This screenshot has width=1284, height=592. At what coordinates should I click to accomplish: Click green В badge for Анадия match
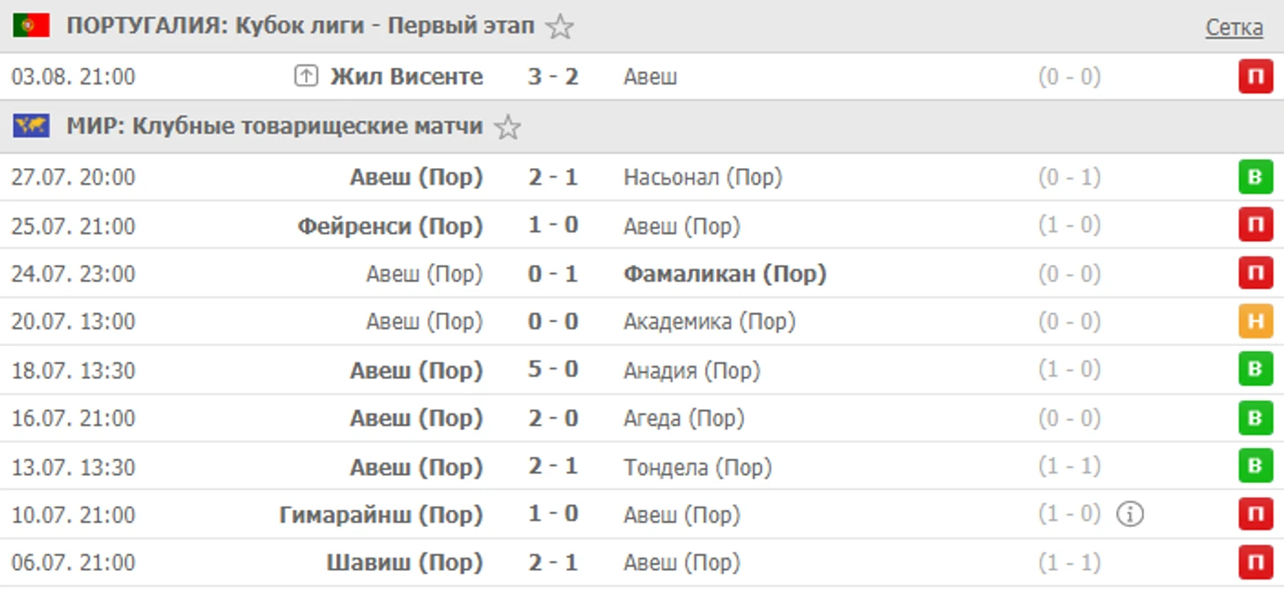(1256, 369)
